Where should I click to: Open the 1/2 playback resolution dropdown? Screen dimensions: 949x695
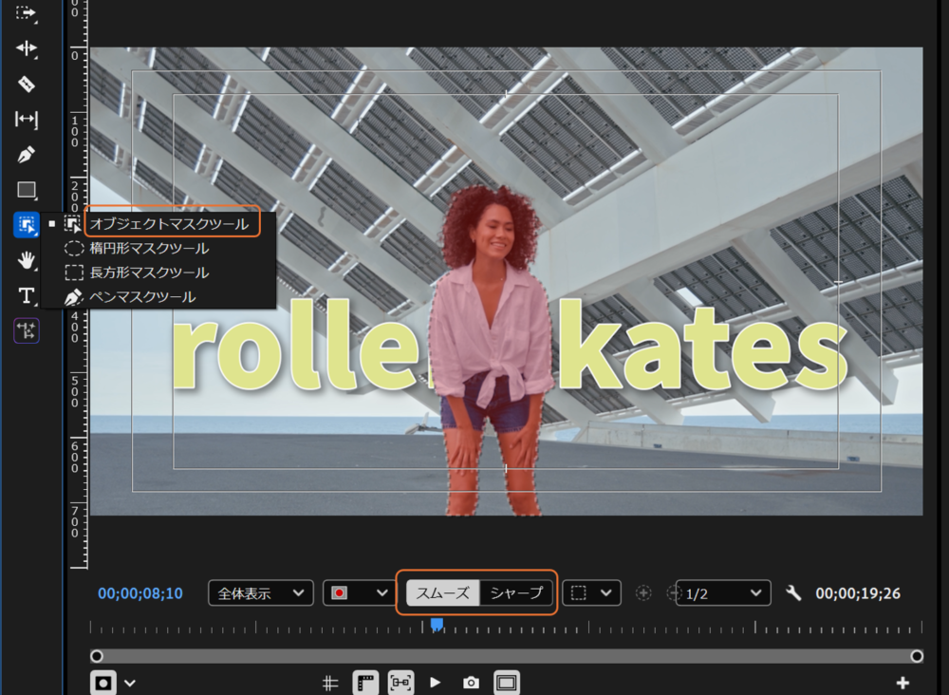pyautogui.click(x=723, y=593)
